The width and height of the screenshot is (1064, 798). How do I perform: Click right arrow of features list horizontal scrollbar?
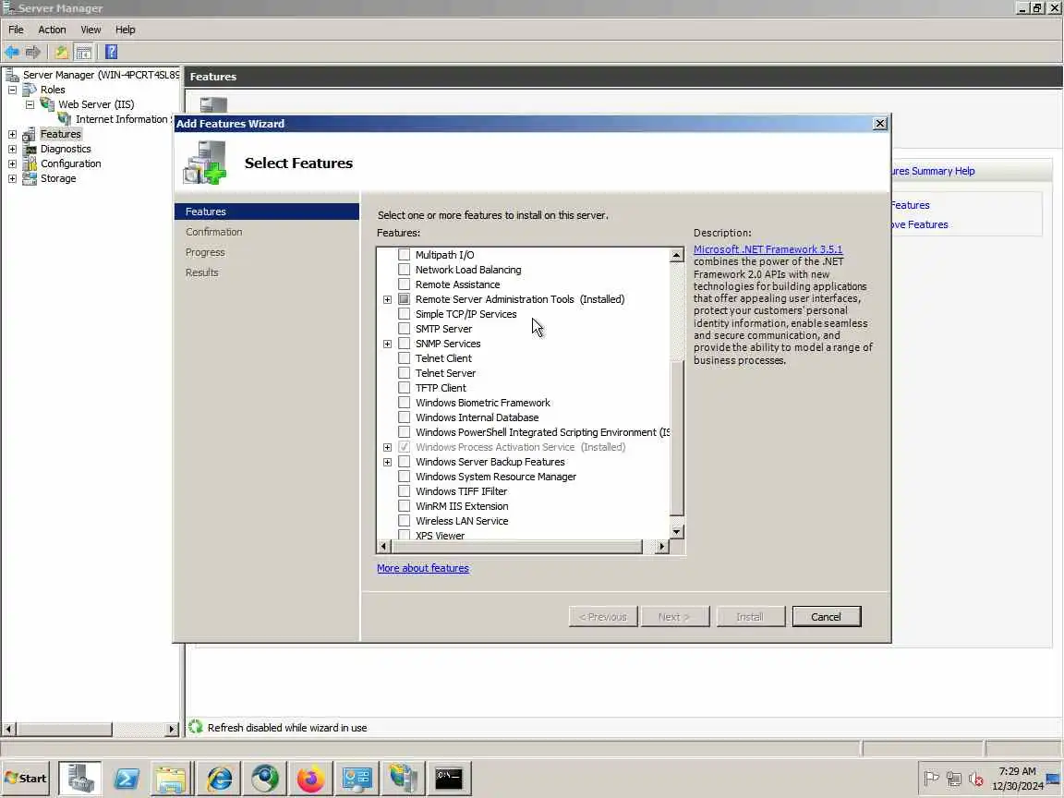[661, 546]
